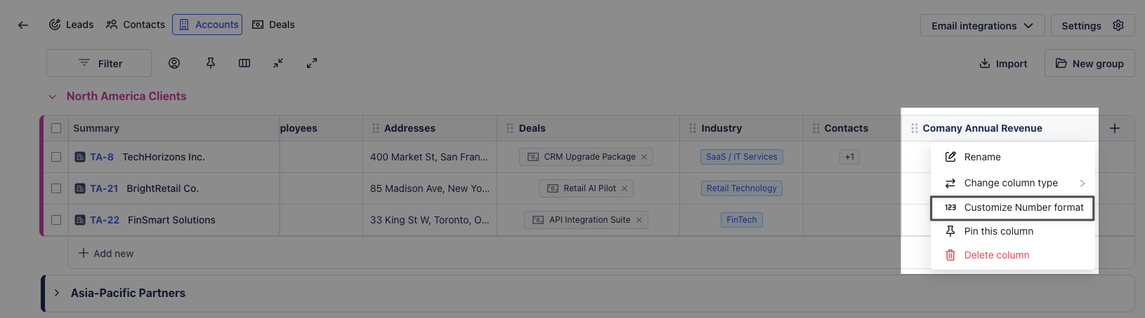The height and width of the screenshot is (318, 1145).
Task: Click Add new row
Action: (106, 254)
